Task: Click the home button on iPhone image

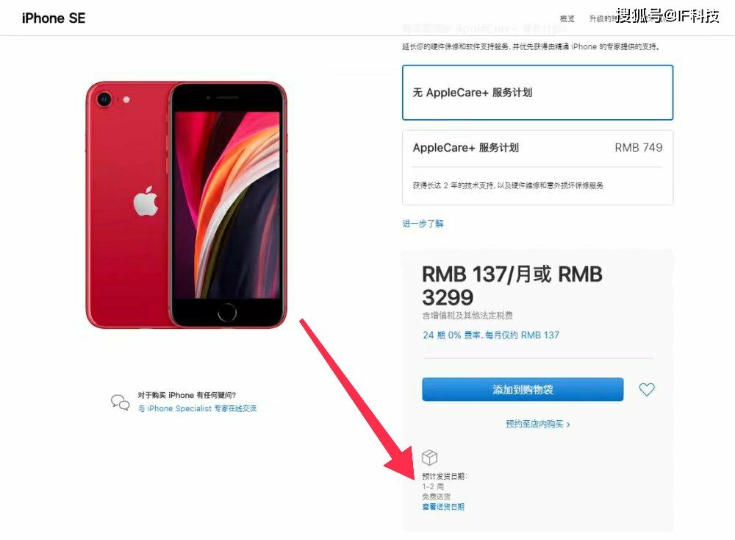Action: tap(227, 312)
